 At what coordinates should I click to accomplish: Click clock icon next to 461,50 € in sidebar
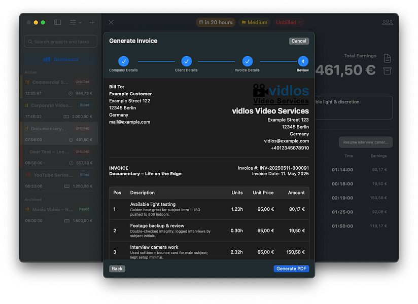tap(71, 140)
